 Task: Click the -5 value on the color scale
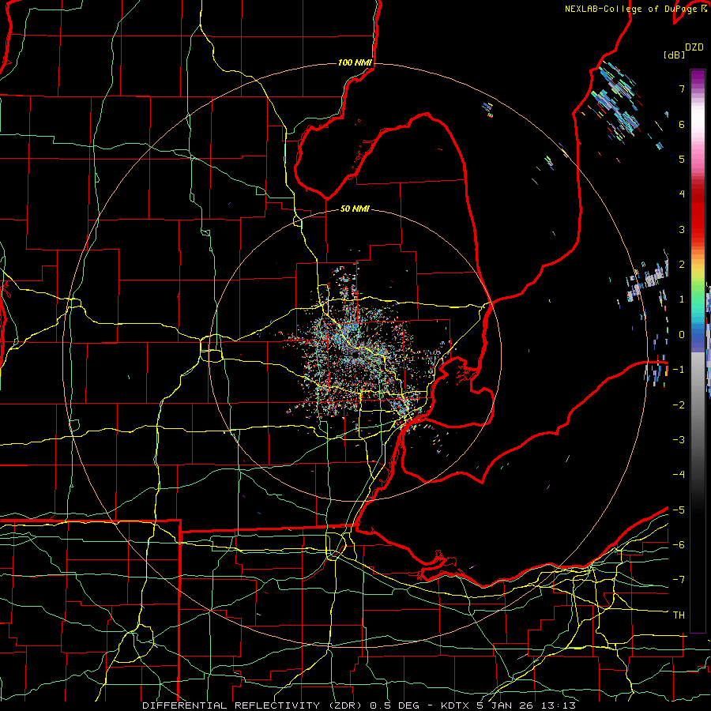pyautogui.click(x=679, y=510)
